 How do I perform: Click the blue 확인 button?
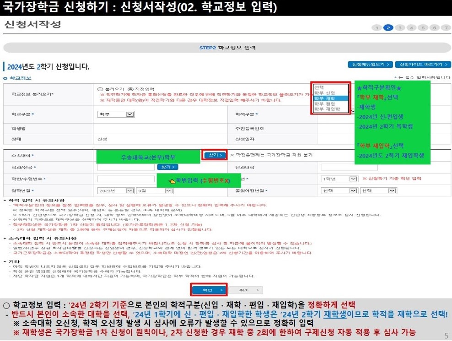pos(209,290)
